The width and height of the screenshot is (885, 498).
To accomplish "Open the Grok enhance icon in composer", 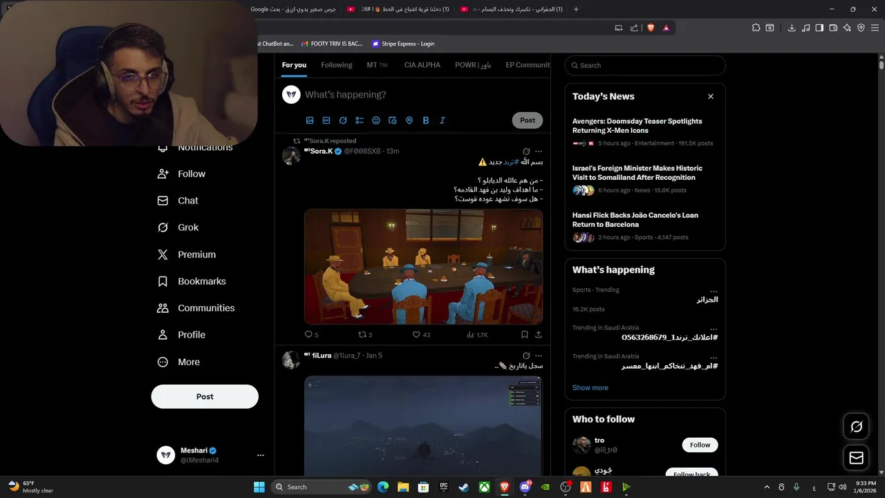I will (x=343, y=120).
